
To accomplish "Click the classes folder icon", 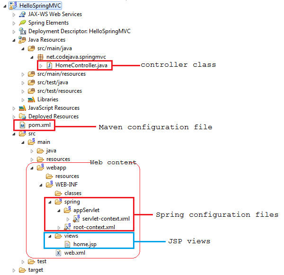I will 58,193.
